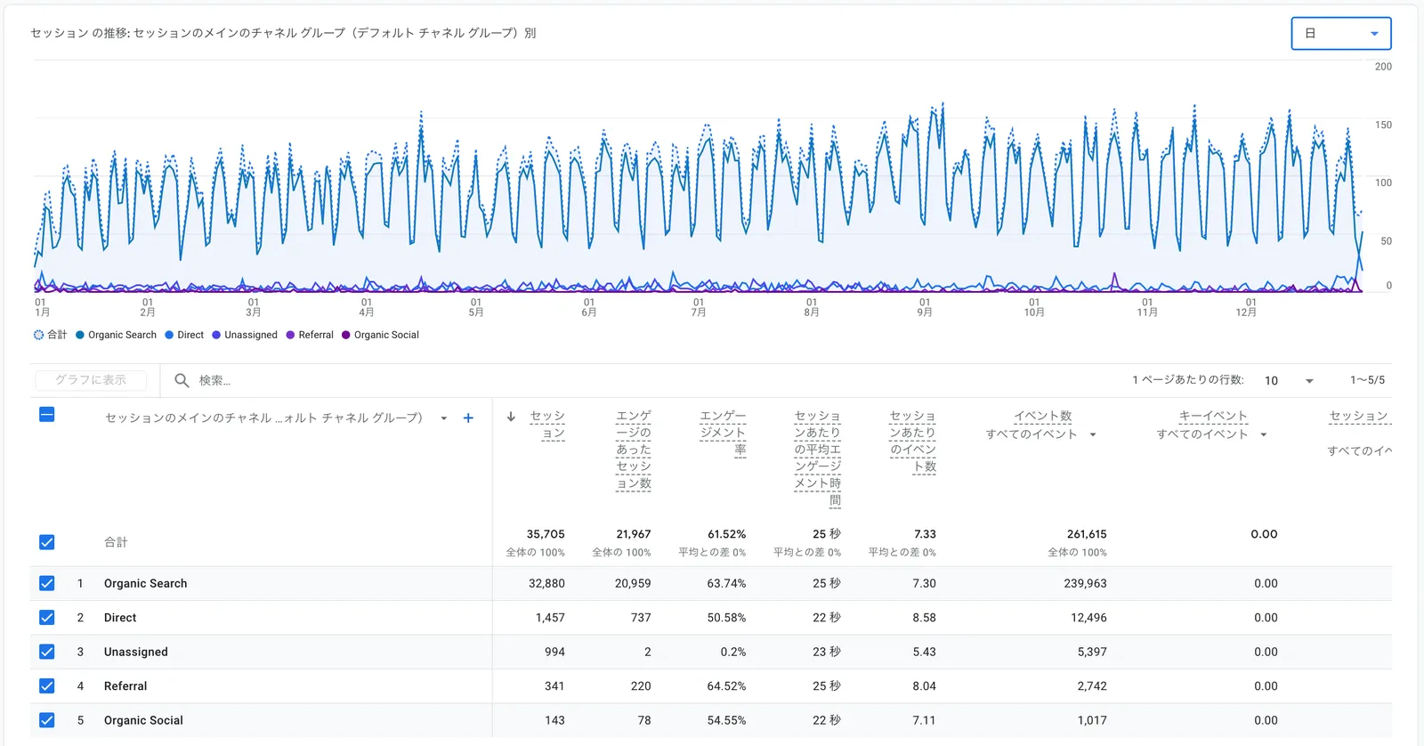Open the イベント数 すべてのイベント filter dropdown
Image resolution: width=1424 pixels, height=746 pixels.
click(1093, 434)
